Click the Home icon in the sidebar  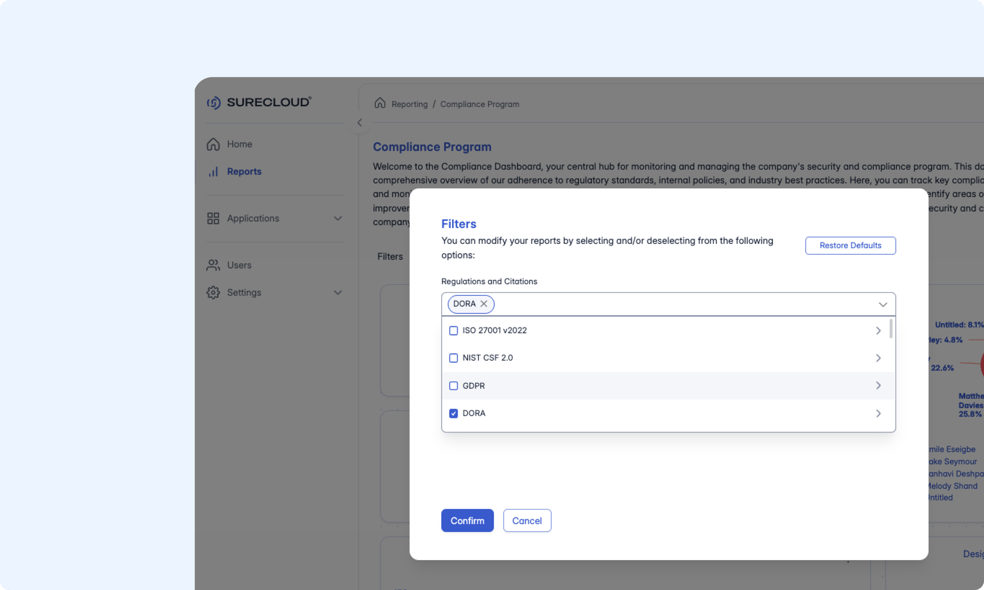tap(213, 144)
